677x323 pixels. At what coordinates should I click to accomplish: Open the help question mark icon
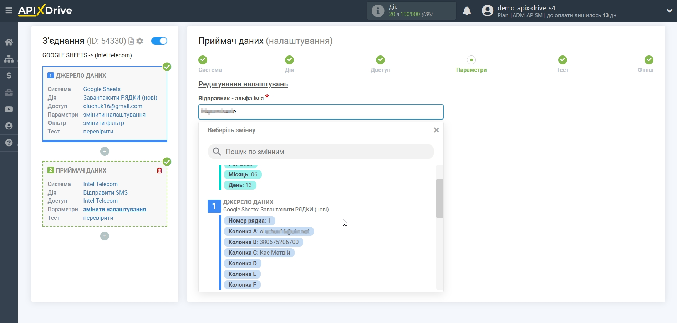[9, 143]
